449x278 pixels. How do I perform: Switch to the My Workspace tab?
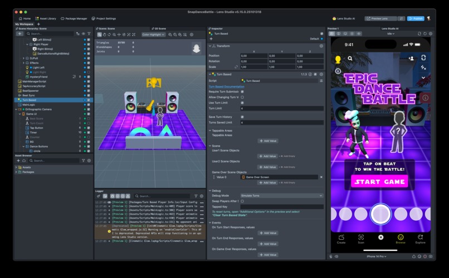point(24,24)
